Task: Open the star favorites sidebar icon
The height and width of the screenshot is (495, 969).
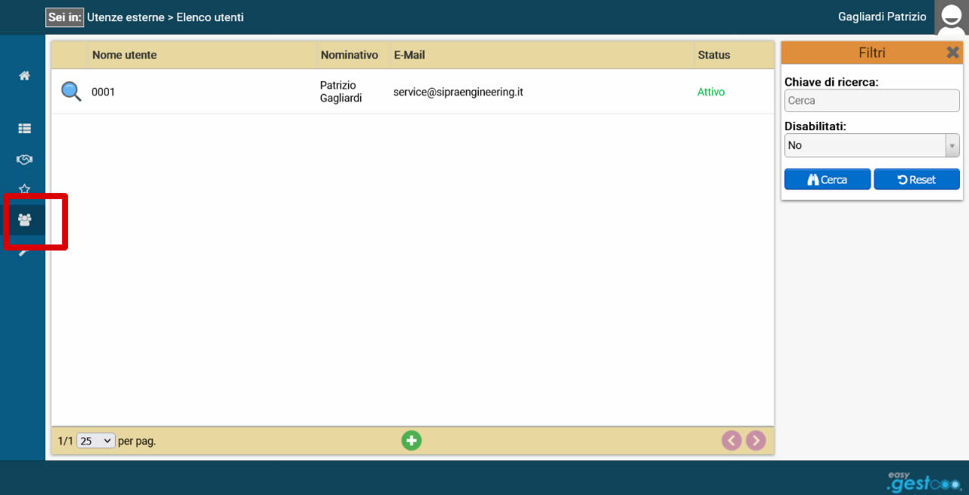Action: point(24,189)
